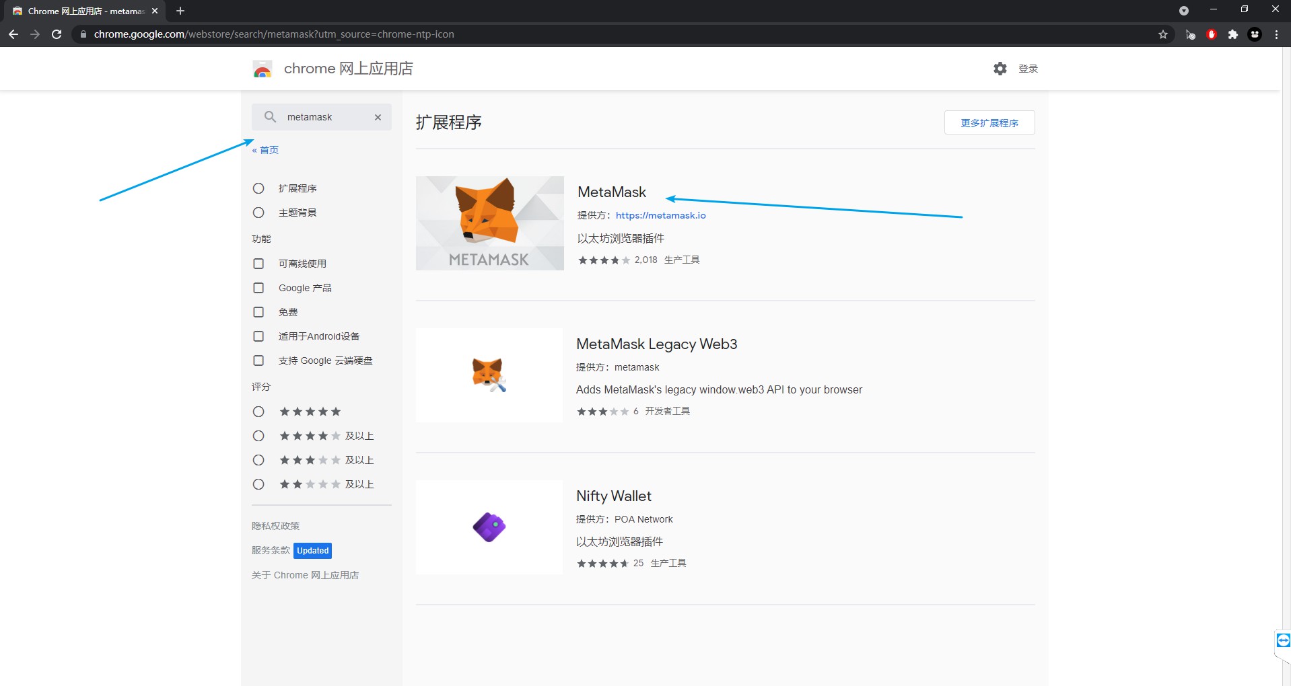This screenshot has width=1291, height=686.
Task: Click the tab search dropdown circle
Action: [1184, 11]
